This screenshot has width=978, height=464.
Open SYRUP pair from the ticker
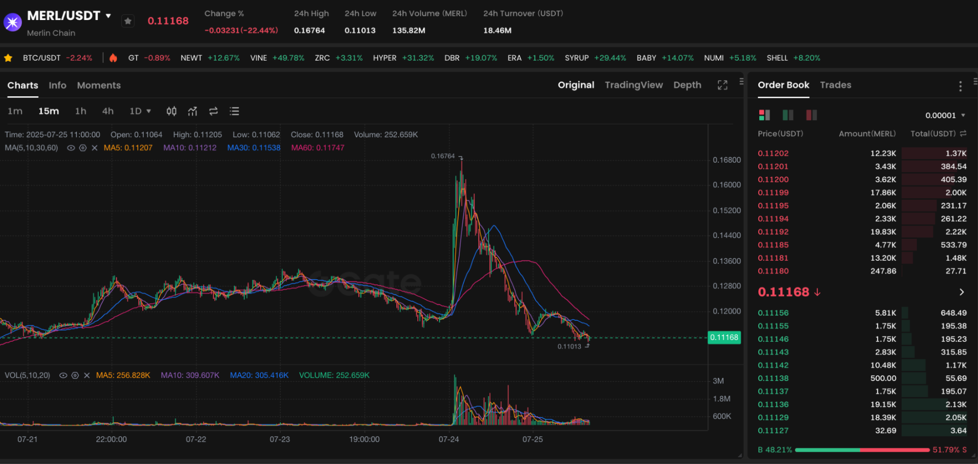click(x=595, y=58)
